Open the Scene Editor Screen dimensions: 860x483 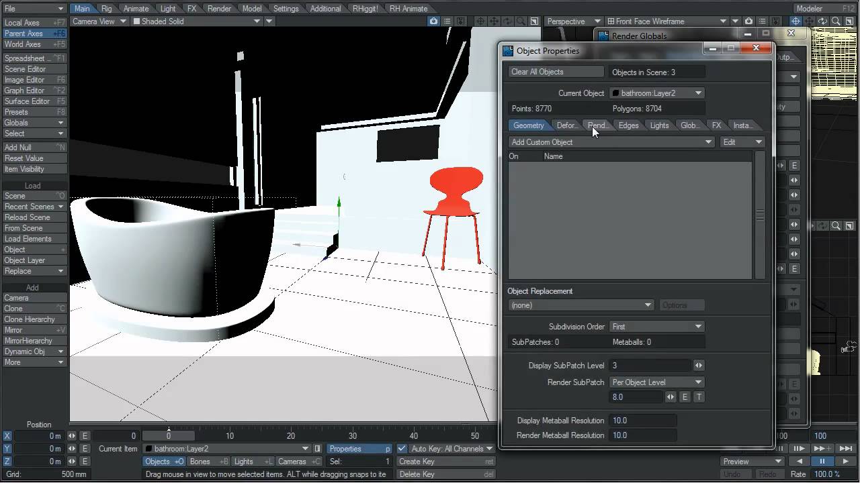coord(34,69)
